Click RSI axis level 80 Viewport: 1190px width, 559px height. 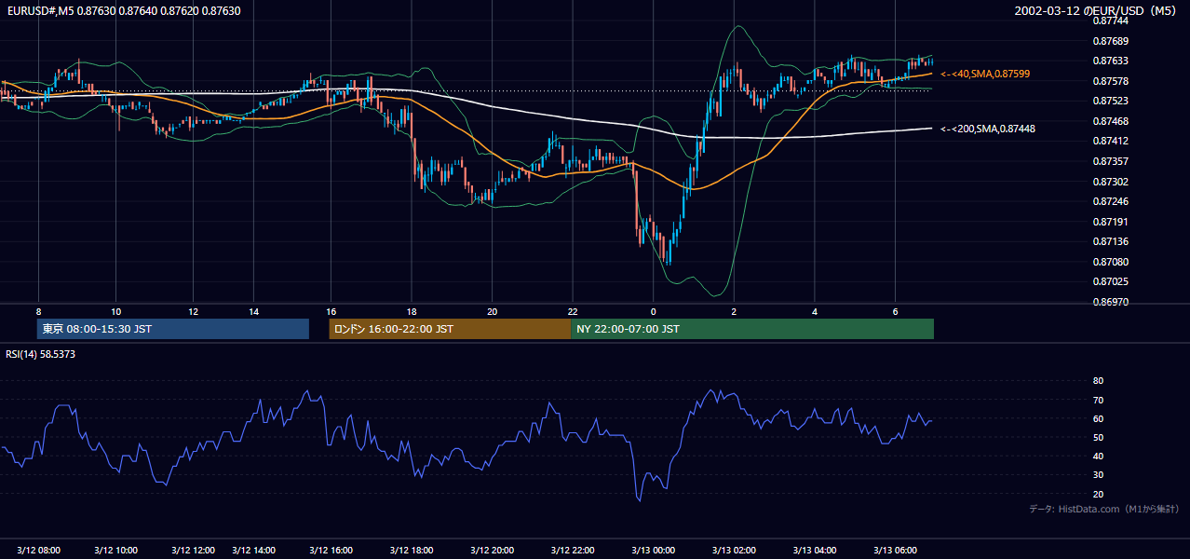tap(1098, 381)
